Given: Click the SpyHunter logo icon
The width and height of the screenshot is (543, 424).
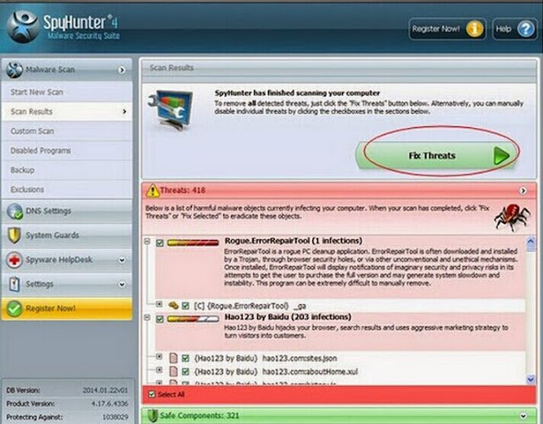Looking at the screenshot, I should pos(23,26).
